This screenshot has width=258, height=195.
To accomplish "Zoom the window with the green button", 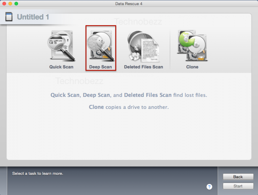I will [x=16, y=3].
